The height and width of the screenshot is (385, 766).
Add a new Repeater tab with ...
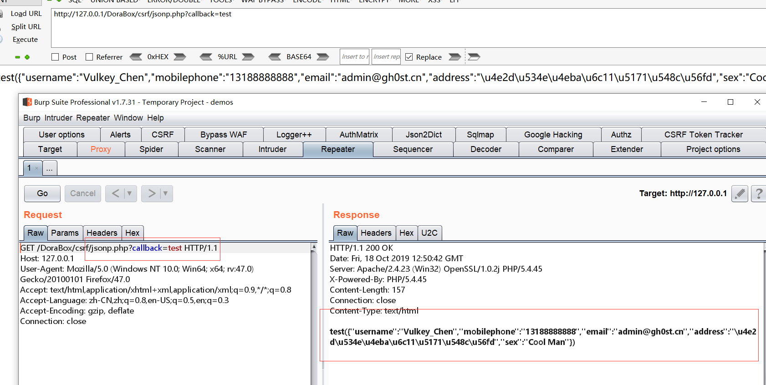50,168
